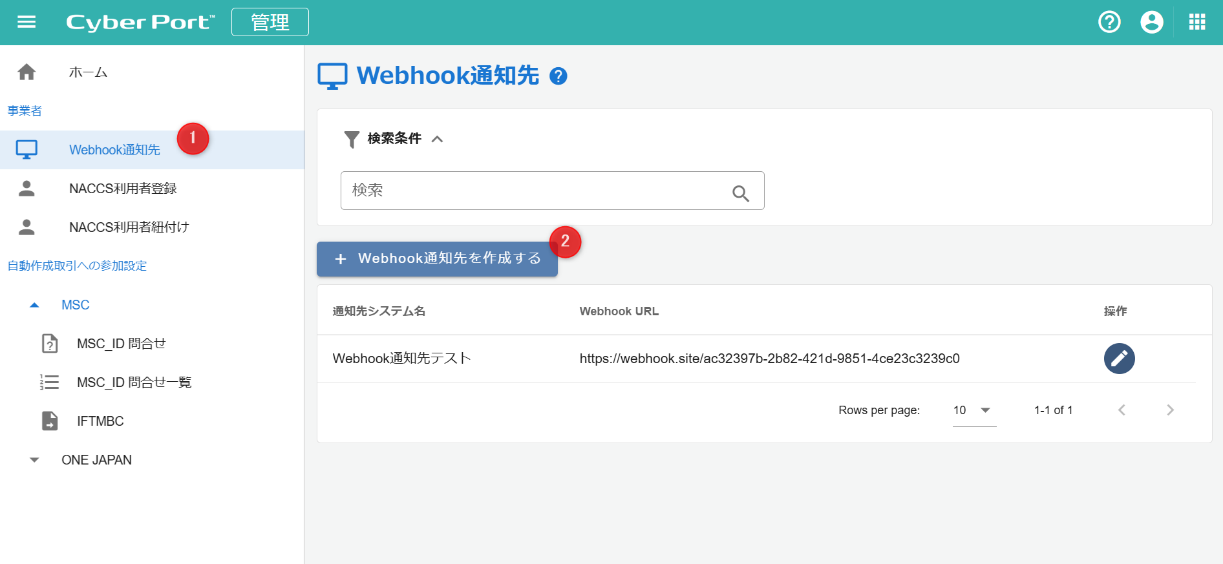This screenshot has width=1223, height=564.
Task: Edit Webhook通知先テスト with pencil icon
Action: point(1119,359)
